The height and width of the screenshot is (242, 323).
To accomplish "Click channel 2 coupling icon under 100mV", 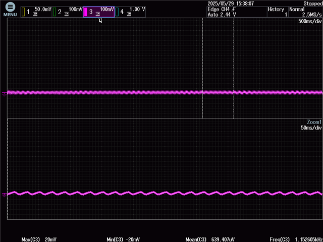I will coord(66,14).
